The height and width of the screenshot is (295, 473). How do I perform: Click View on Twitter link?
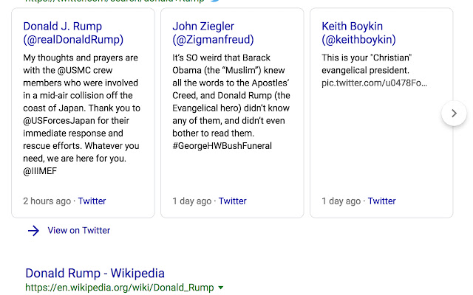[x=79, y=231]
